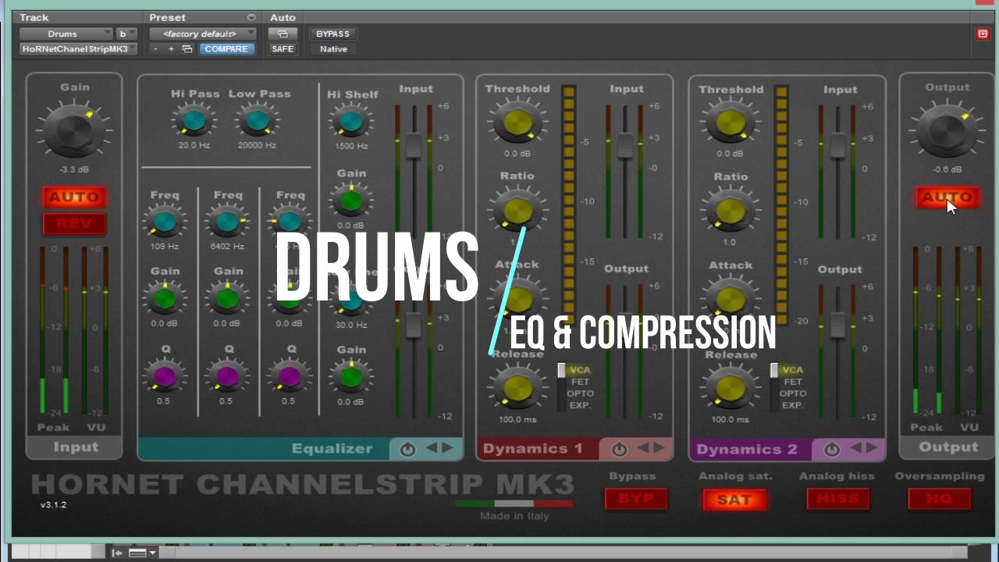Screen dimensions: 999x562
Task: Click the Dynamics 1 Input fader
Action: (x=624, y=146)
